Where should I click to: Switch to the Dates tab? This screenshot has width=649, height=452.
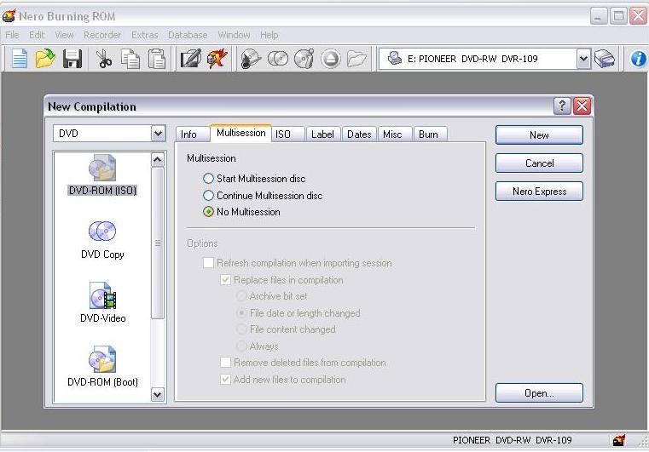click(x=359, y=134)
